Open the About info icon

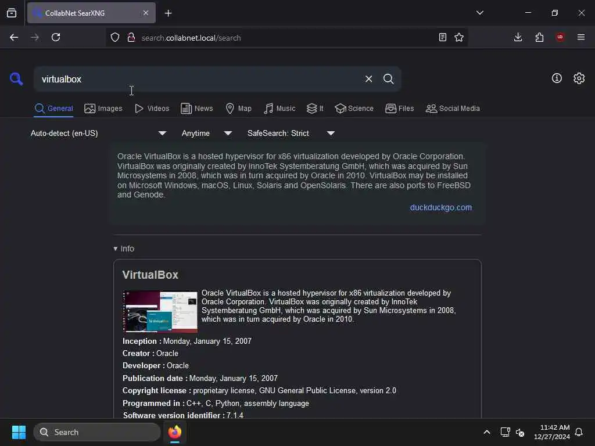coord(557,78)
